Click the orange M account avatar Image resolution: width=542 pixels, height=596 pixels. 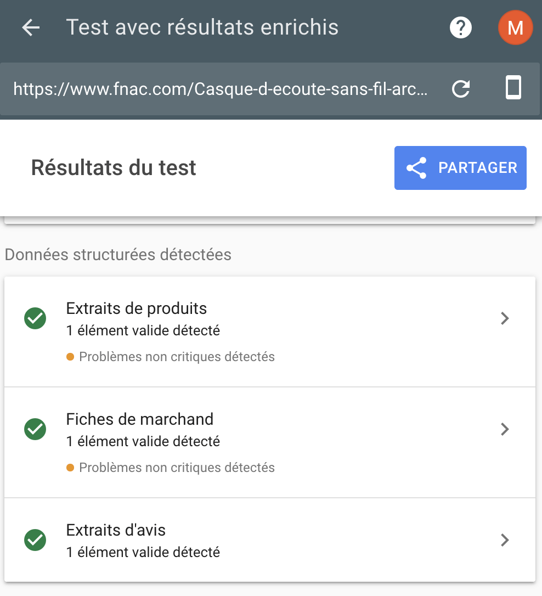(x=515, y=27)
